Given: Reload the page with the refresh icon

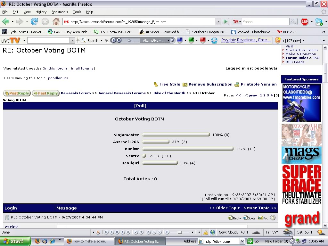Looking at the screenshot, I should click(34, 22).
